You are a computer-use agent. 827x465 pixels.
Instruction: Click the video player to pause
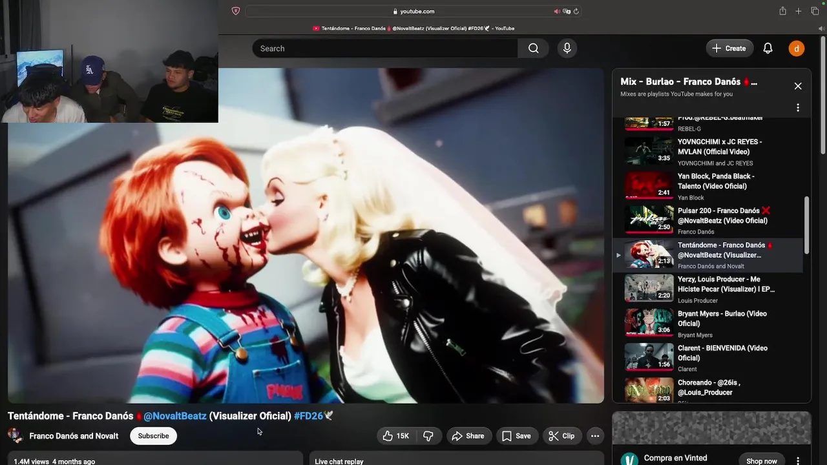[x=306, y=236]
